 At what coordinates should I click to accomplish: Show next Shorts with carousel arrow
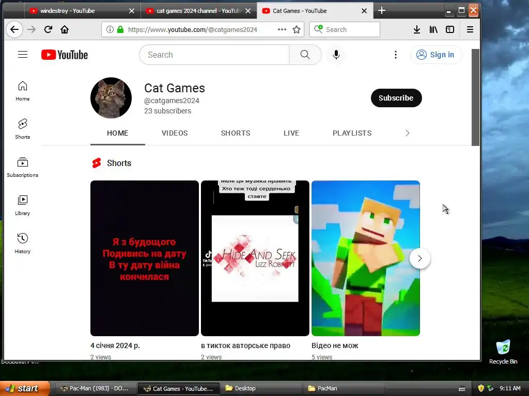pyautogui.click(x=419, y=258)
